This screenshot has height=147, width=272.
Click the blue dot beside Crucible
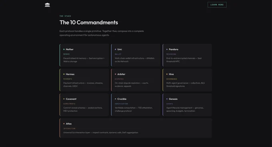tap(115, 99)
